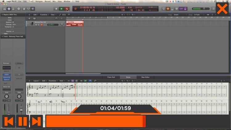Switch to the Score tab
The image size is (231, 130).
[x=128, y=77]
